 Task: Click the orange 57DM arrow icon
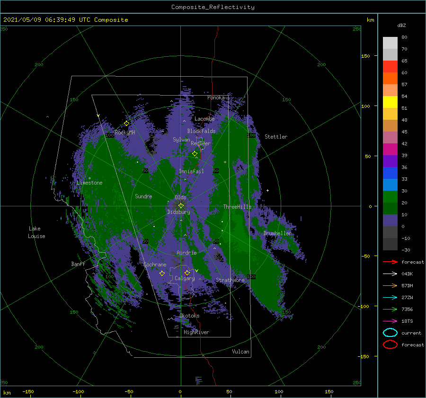[x=390, y=285]
